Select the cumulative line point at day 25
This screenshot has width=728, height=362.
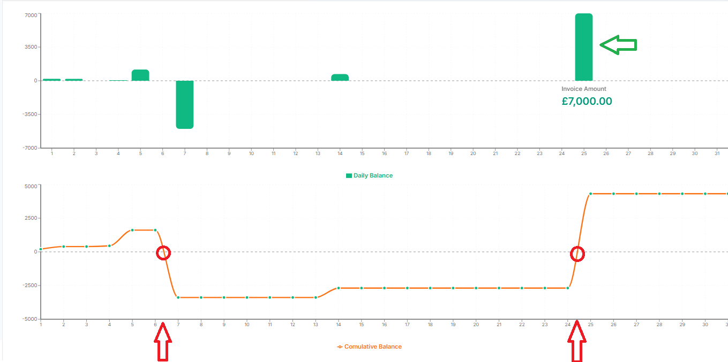click(591, 194)
